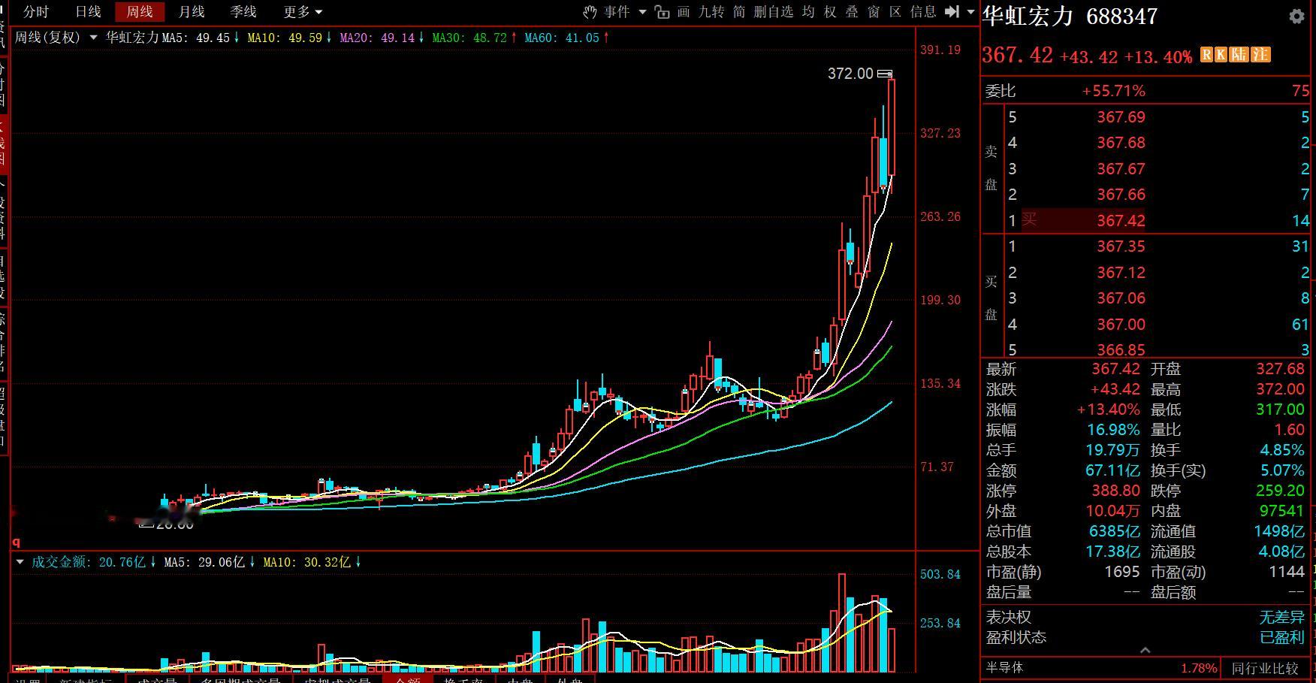Screen dimensions: 1316x683
Task: Click the 跌停 price 259.20
Action: click(1280, 491)
